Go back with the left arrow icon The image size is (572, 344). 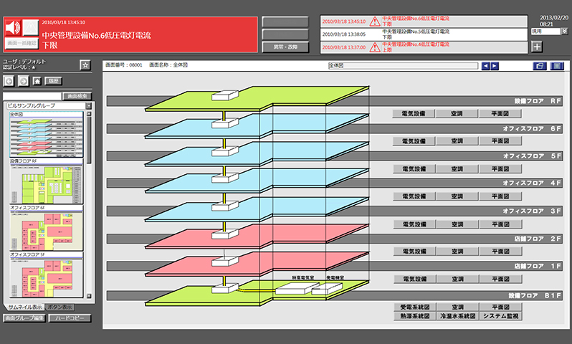coord(9,81)
